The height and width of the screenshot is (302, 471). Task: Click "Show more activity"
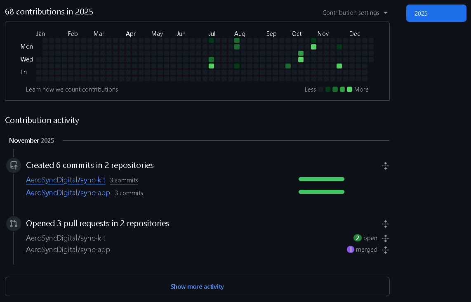pos(197,286)
